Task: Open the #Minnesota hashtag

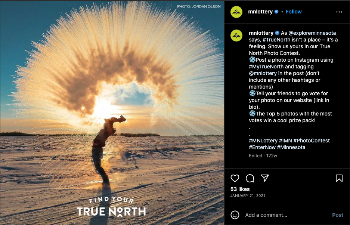Action: pos(291,147)
